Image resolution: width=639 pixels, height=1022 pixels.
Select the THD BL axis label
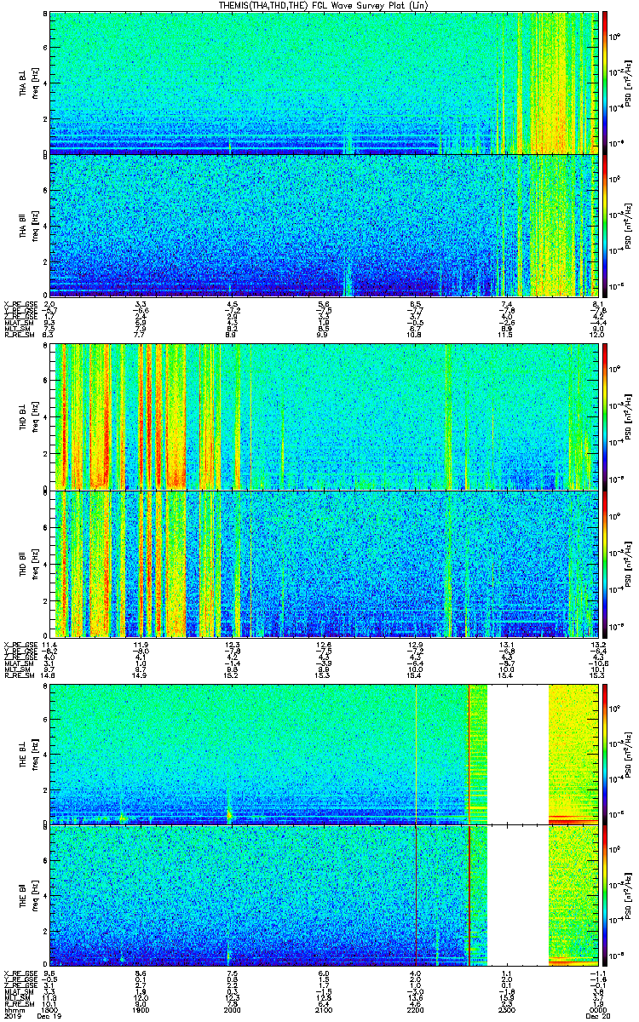[22, 416]
